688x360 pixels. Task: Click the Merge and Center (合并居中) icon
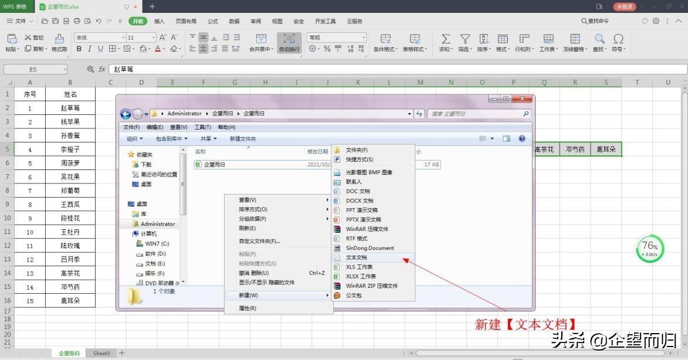(x=261, y=39)
